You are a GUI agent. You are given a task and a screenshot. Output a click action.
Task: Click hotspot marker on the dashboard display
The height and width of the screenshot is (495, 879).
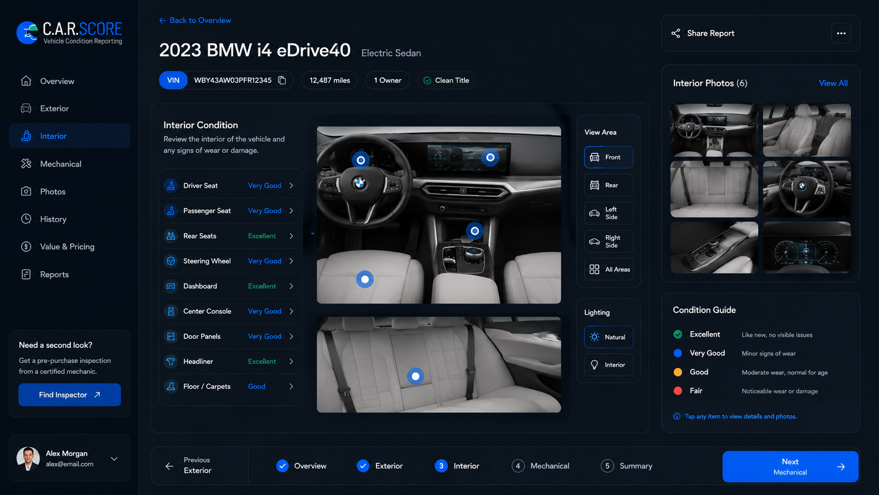point(490,157)
